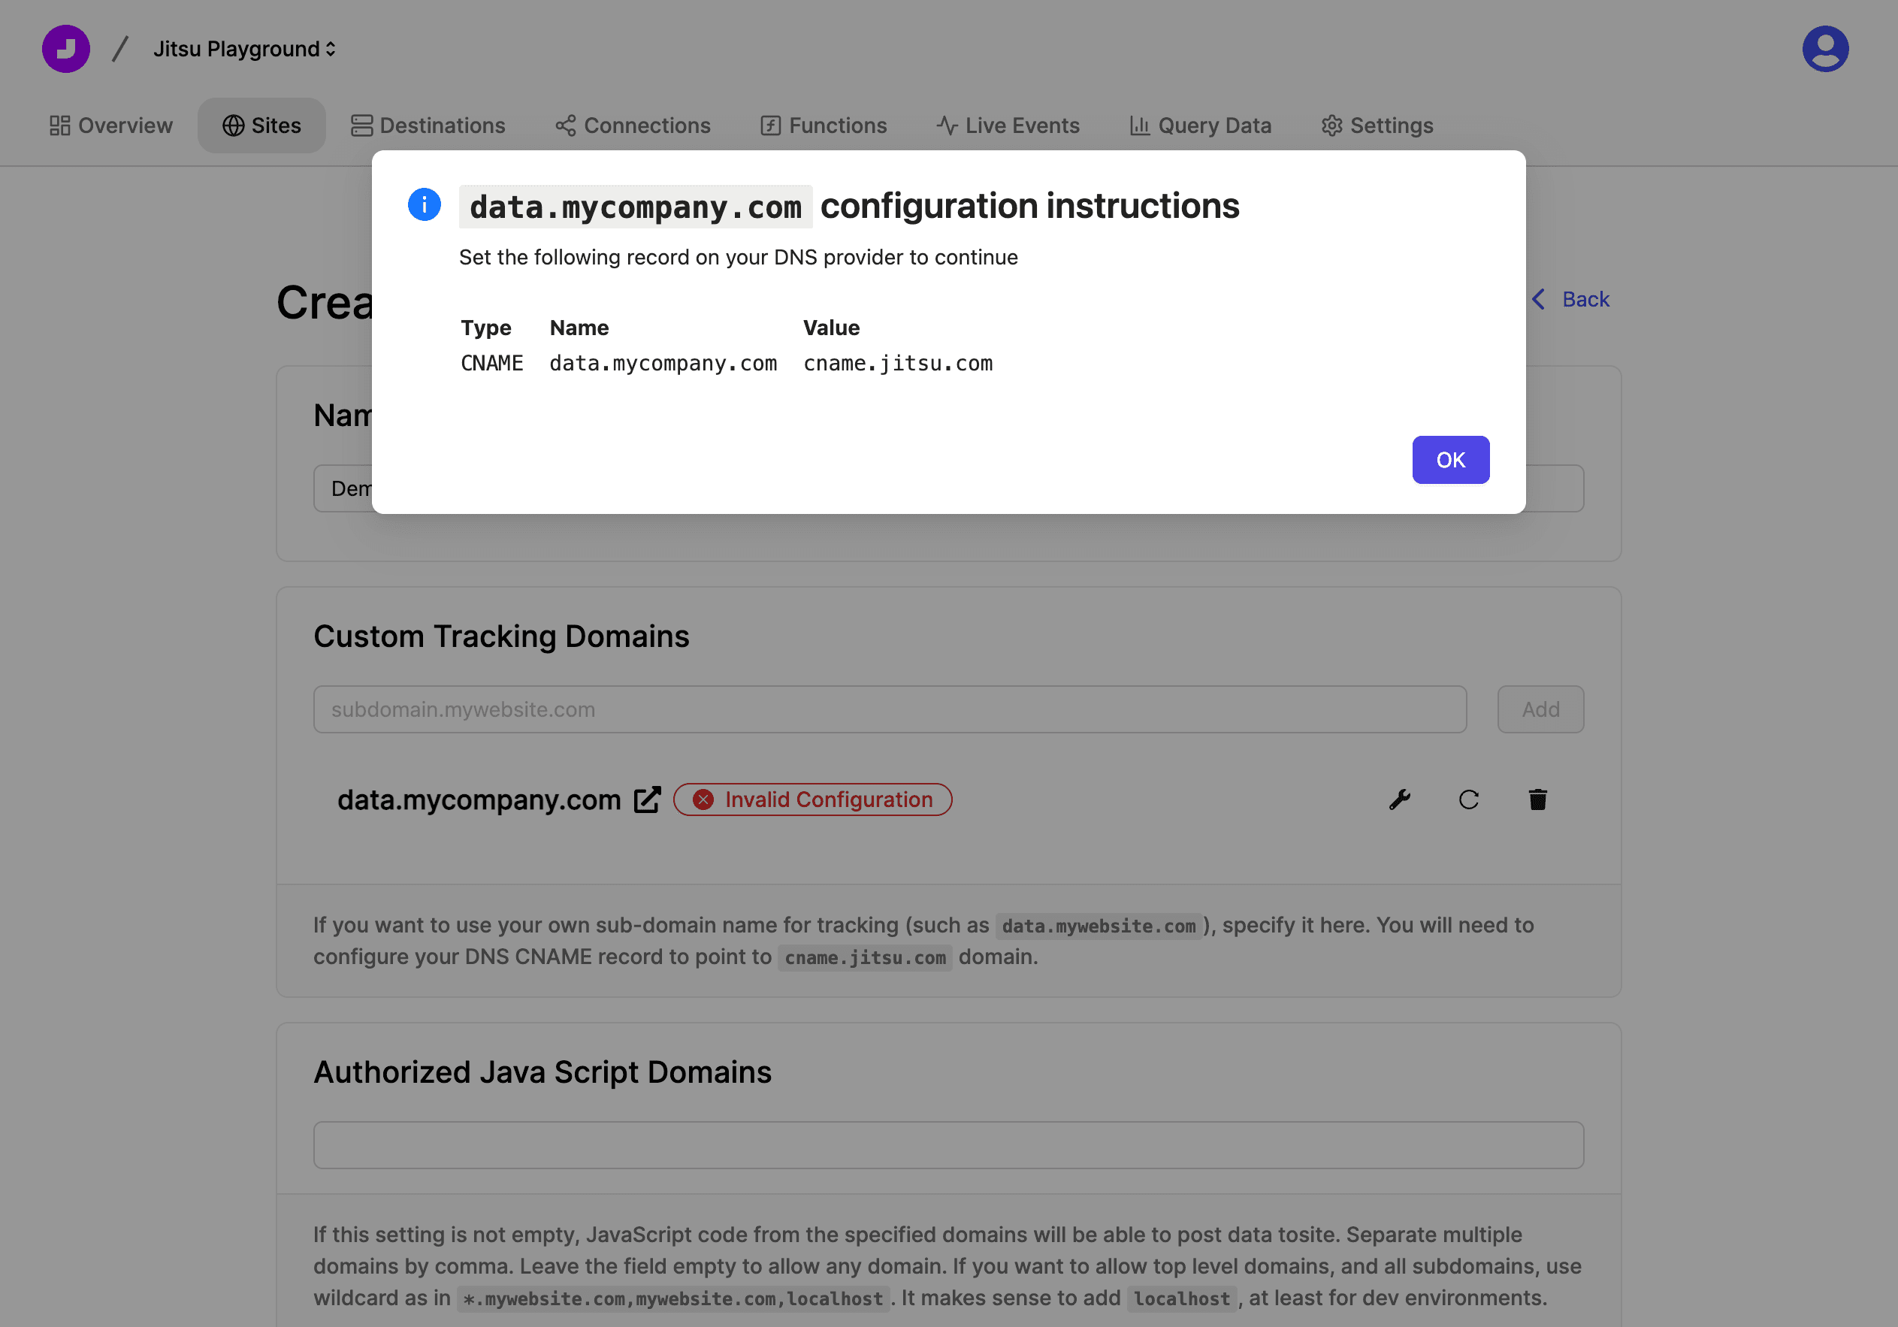Switch to the Overview tab
Screen dimensions: 1898x1327
110,125
